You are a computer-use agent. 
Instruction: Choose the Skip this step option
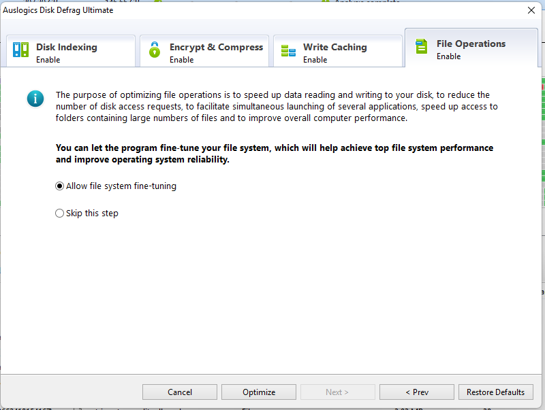[x=60, y=213]
